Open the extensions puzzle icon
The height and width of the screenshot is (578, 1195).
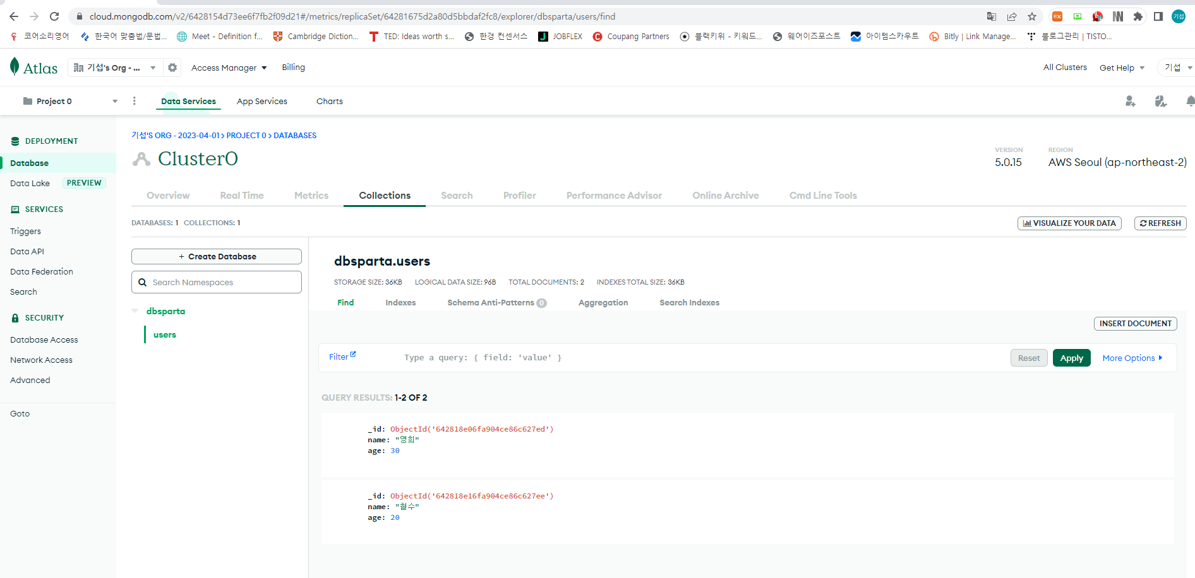click(1138, 16)
